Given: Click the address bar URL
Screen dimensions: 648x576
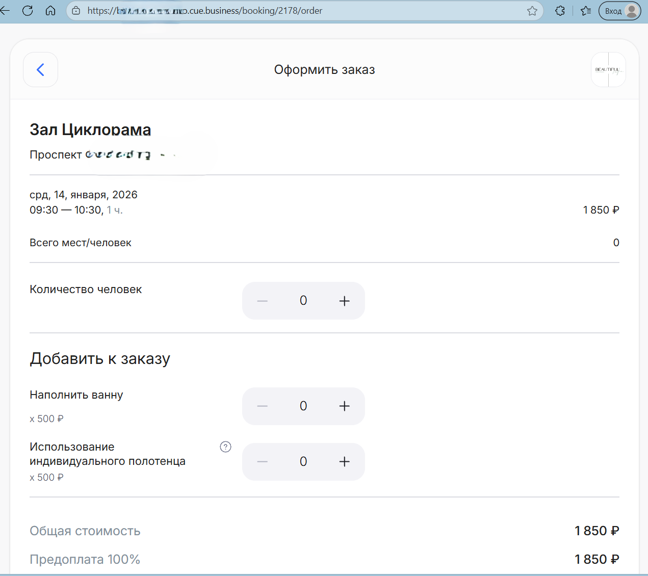Looking at the screenshot, I should click(x=255, y=11).
